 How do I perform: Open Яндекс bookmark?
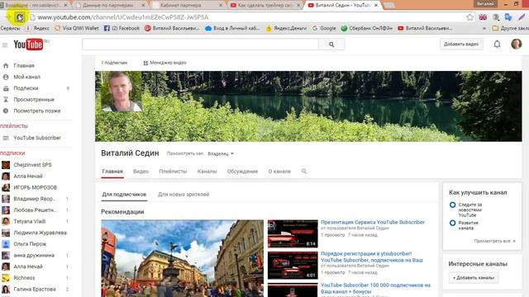[x=38, y=29]
